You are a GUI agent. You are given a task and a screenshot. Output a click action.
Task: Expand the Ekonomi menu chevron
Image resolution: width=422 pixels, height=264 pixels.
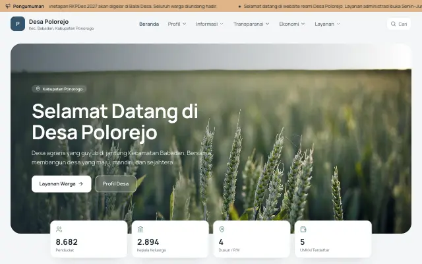tap(303, 24)
